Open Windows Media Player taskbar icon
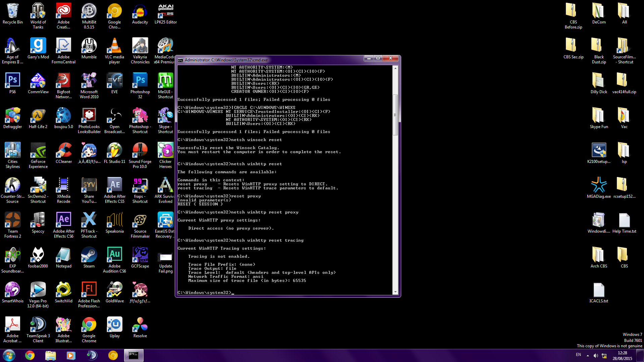644x362 pixels. coord(71,355)
